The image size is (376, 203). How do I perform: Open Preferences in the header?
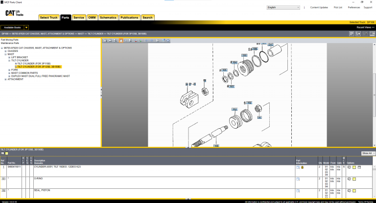point(354,7)
